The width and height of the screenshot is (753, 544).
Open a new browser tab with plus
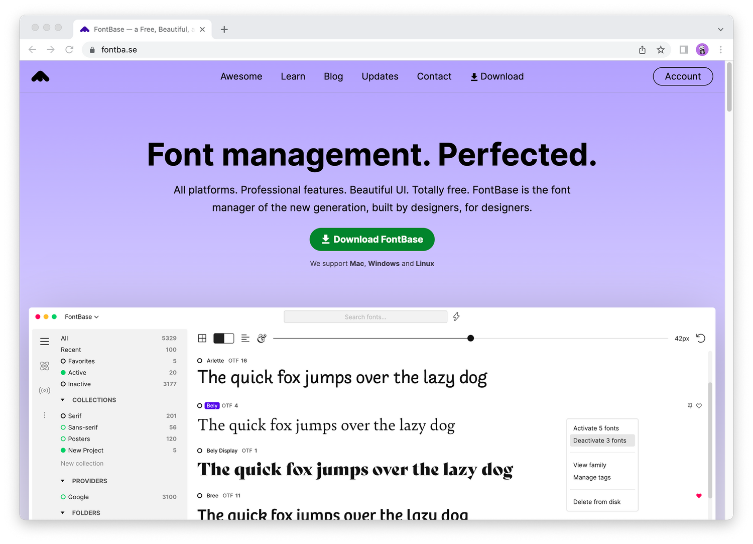click(224, 29)
